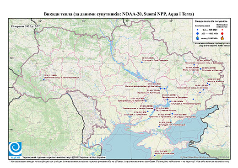Screen dimensions: 238x168
Task: Click legend column header 'Потенційно небезпечні'
Action: [x=222, y=26]
